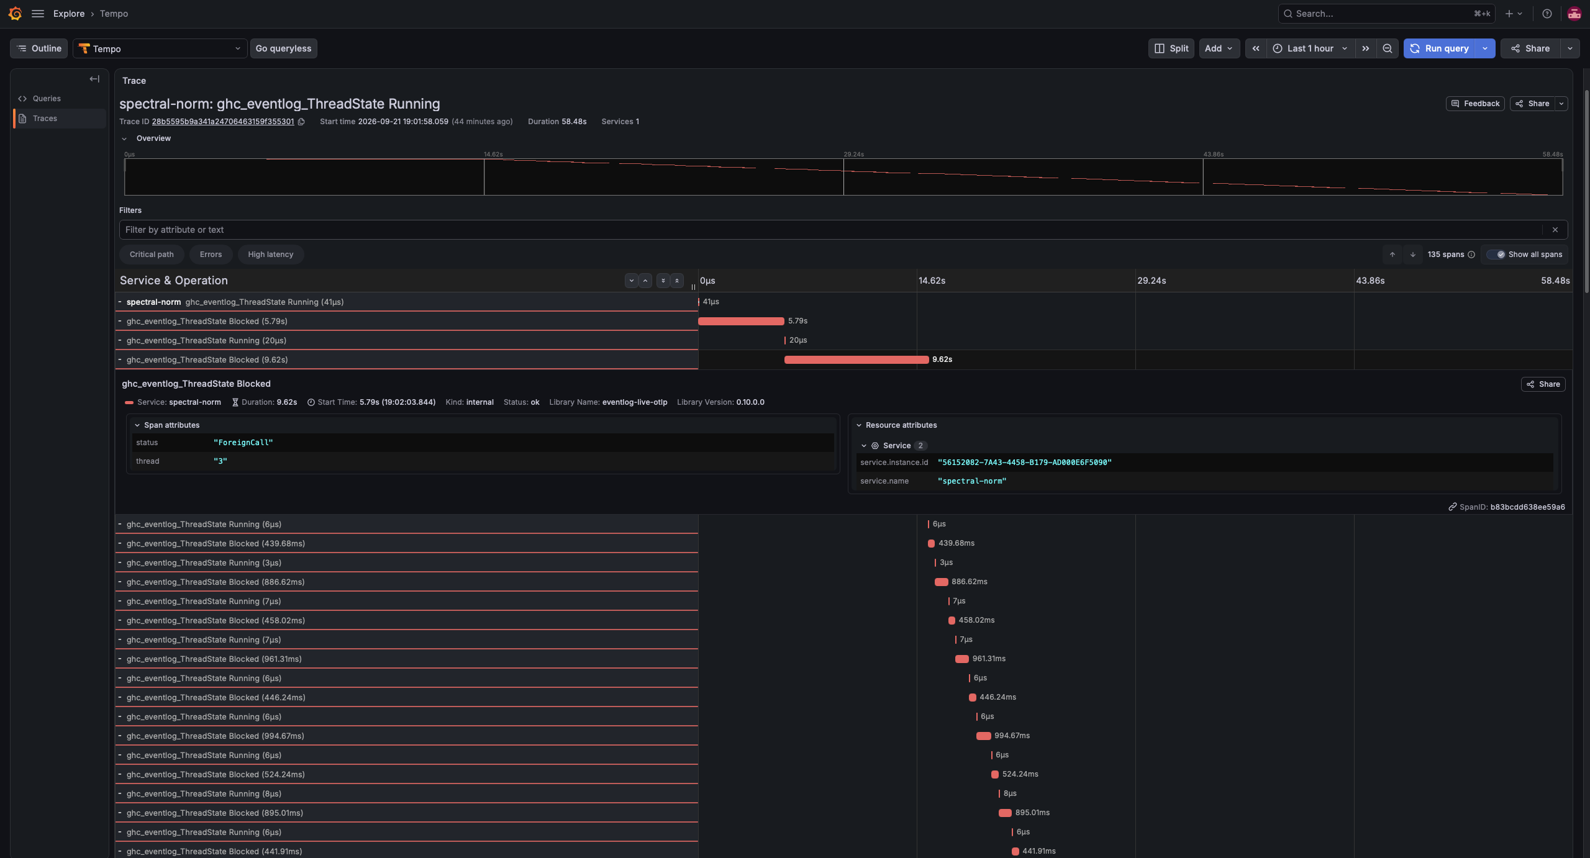Open the top toolbar Share dropdown arrow
Screen dimensions: 1590x858
1570,48
